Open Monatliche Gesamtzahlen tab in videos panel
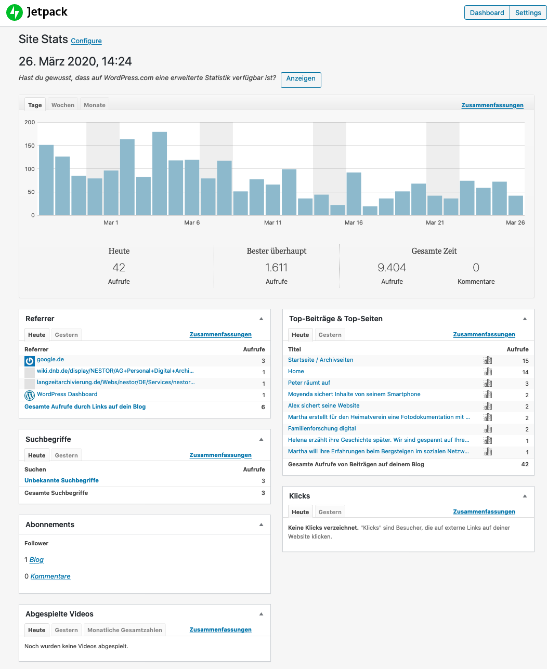The width and height of the screenshot is (547, 669). 125,630
